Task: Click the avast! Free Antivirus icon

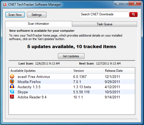Action: coord(12,77)
